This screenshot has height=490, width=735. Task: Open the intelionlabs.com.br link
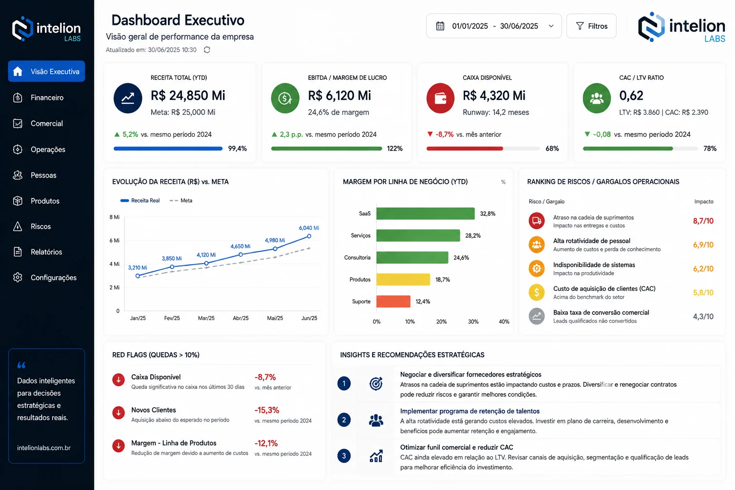coord(44,448)
